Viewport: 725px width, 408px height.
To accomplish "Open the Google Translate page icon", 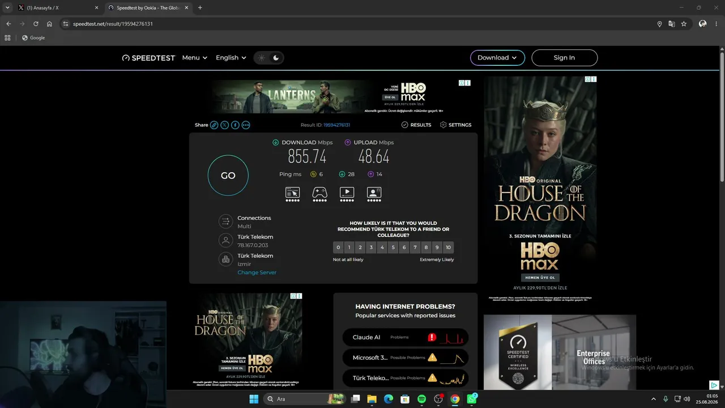I will pyautogui.click(x=671, y=24).
